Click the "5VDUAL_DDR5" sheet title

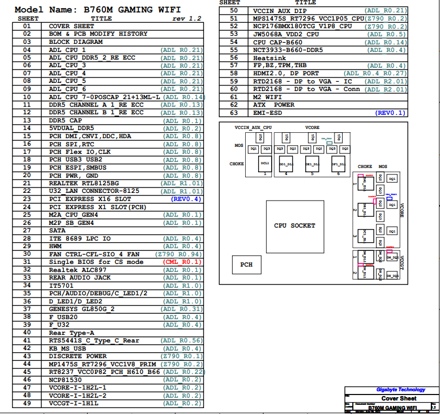pos(71,128)
